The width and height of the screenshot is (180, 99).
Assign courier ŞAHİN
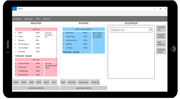coord(24,82)
